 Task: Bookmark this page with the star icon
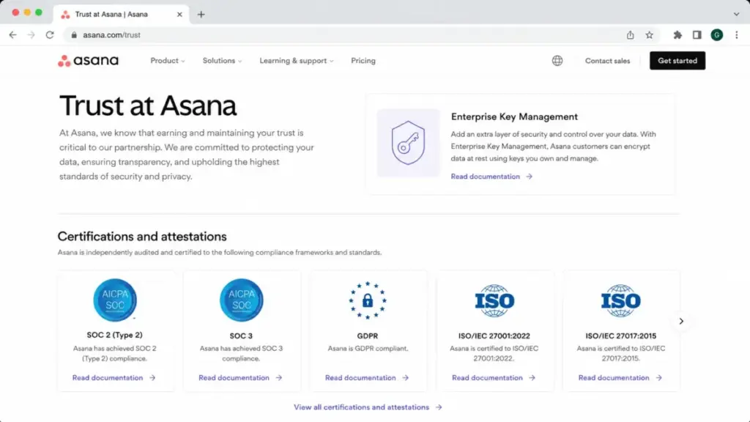coord(649,35)
